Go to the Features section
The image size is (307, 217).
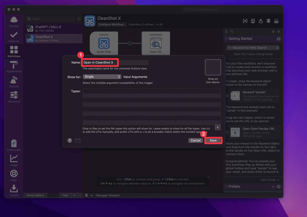(14, 37)
